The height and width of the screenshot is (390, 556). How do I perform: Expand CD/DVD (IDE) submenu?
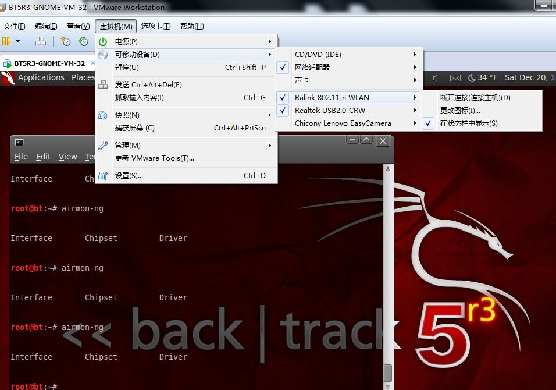[x=349, y=55]
